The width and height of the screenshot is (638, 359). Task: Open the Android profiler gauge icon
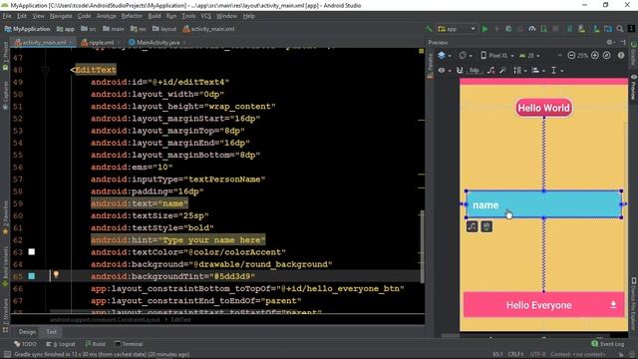pos(531,29)
